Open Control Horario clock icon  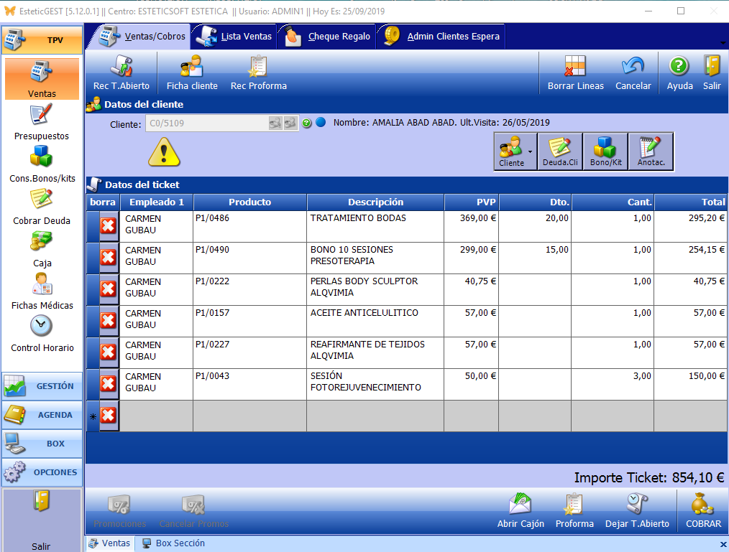41,333
